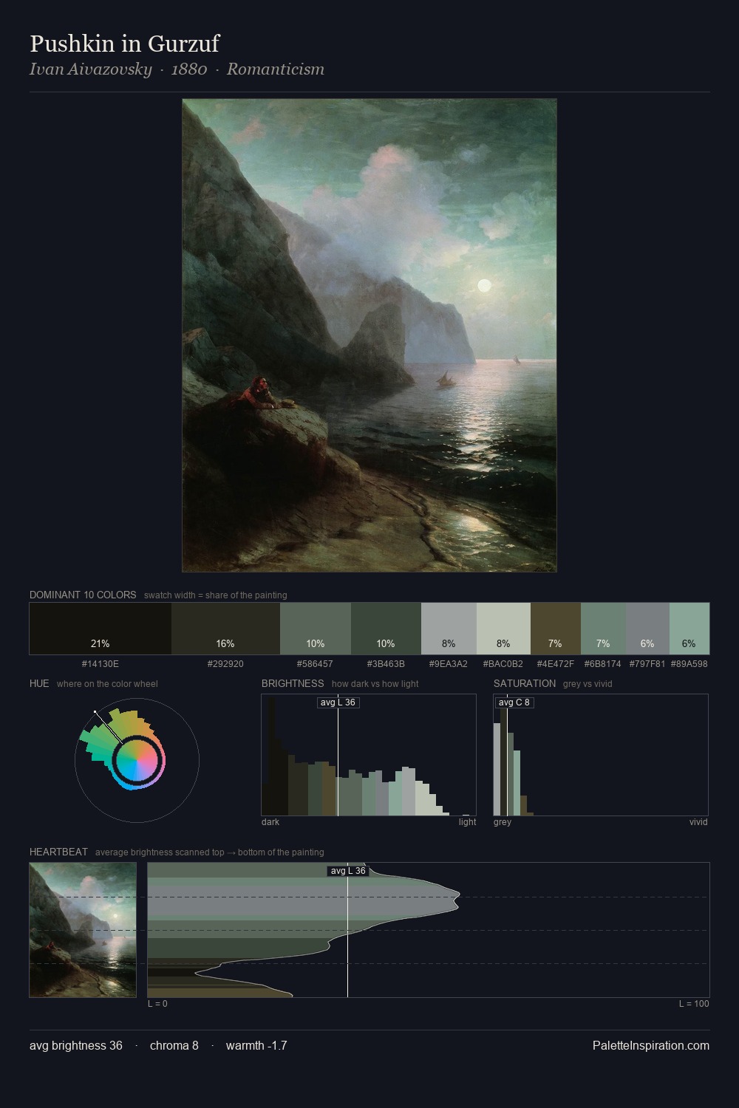Click the Heartbeat scan description caption
The width and height of the screenshot is (739, 1108).
coord(210,852)
